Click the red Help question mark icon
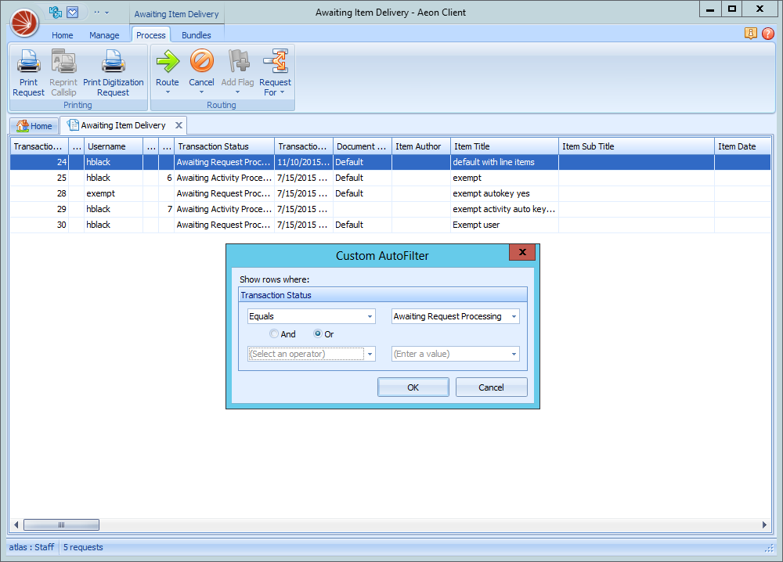783x562 pixels. (767, 34)
